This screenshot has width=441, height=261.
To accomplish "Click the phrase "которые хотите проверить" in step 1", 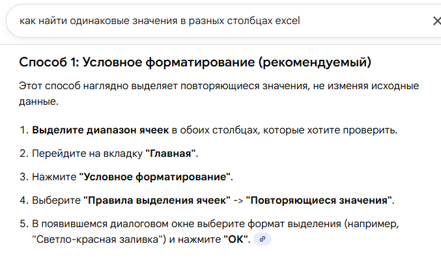I will click(330, 130).
